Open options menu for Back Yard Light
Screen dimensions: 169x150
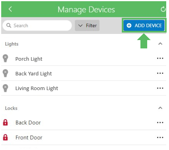(x=160, y=73)
